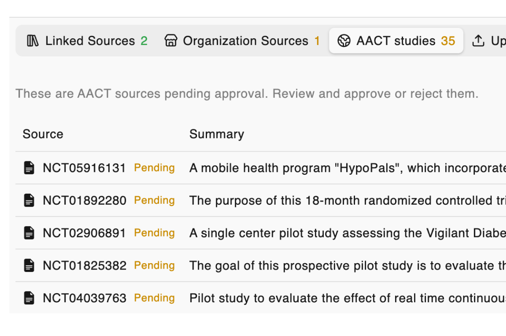Select the NCT02906891 source entry

pyautogui.click(x=84, y=233)
